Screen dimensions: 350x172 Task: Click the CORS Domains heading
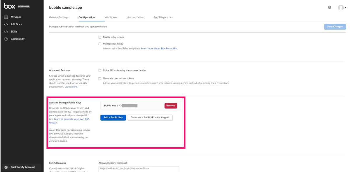pos(57,163)
